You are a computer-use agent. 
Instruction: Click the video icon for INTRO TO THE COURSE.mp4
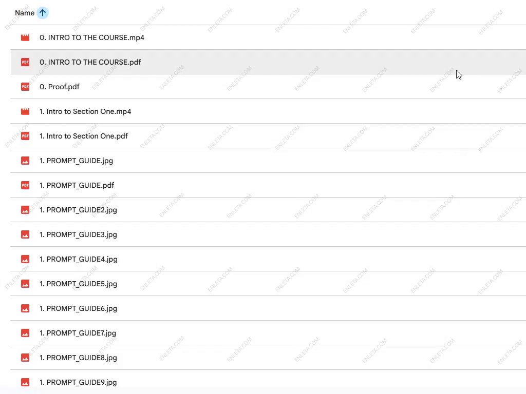pyautogui.click(x=25, y=37)
